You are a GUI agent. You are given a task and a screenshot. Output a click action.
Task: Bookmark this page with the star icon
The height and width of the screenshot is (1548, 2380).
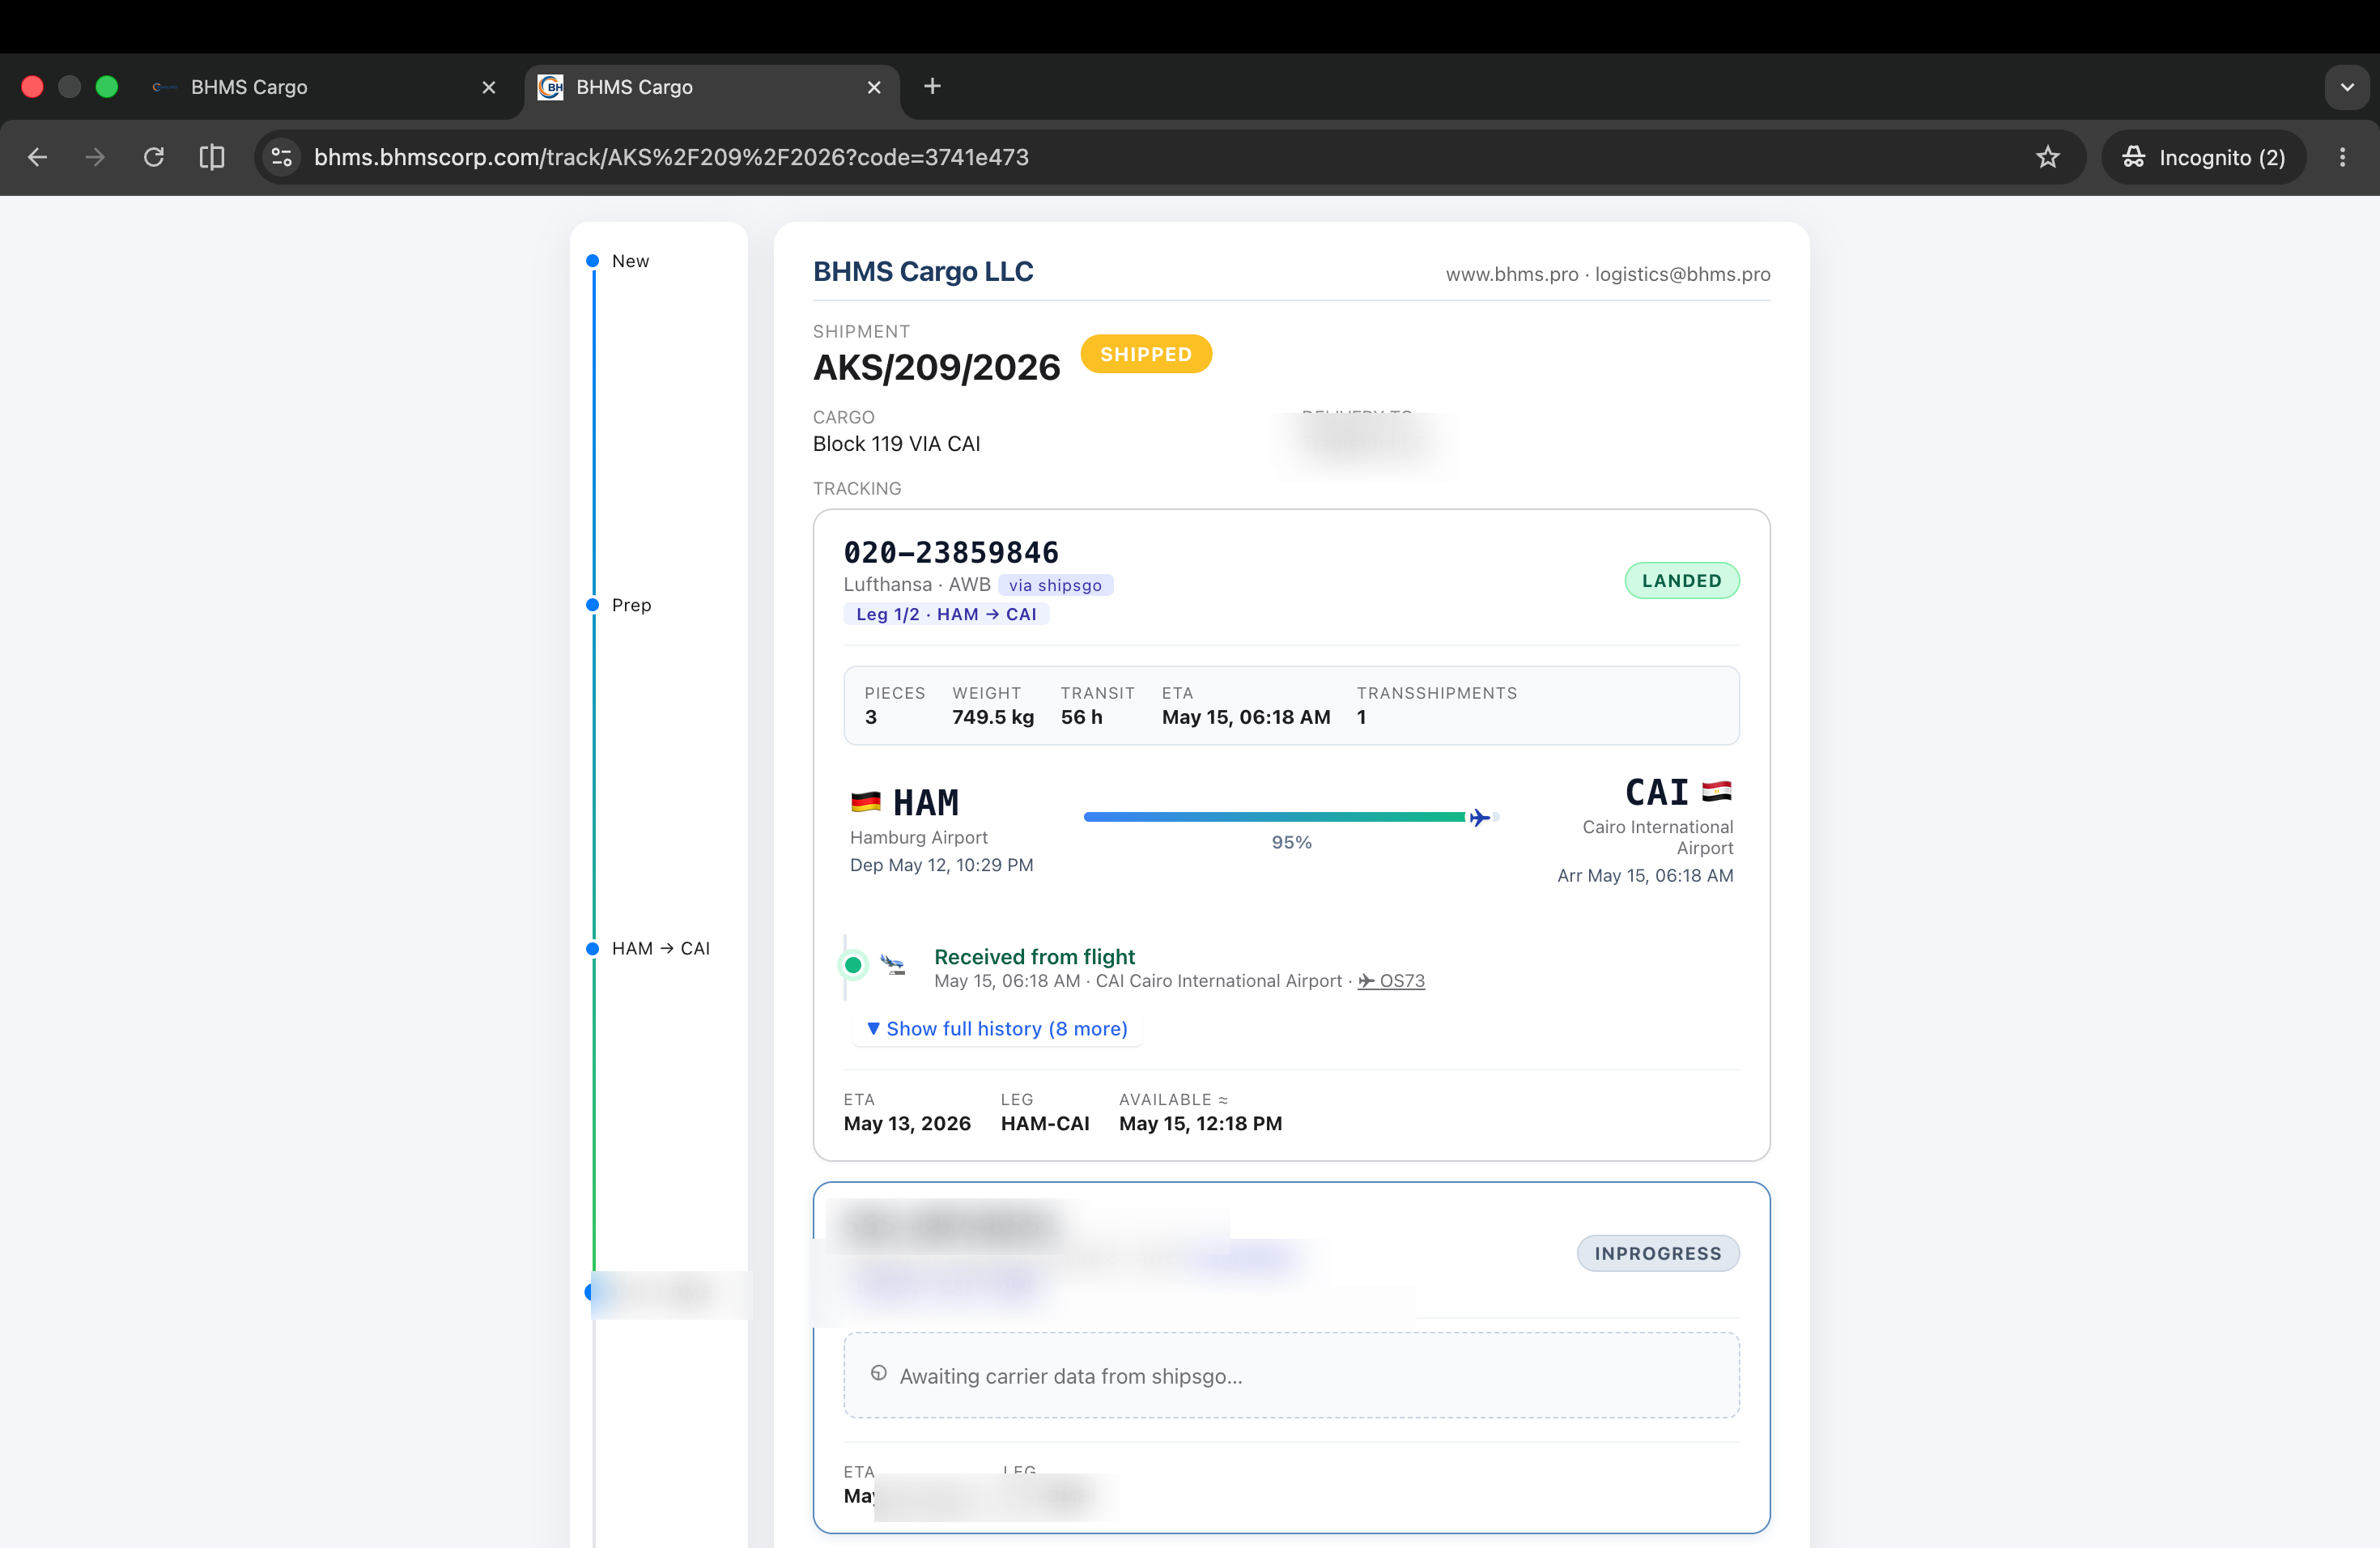[x=2048, y=157]
